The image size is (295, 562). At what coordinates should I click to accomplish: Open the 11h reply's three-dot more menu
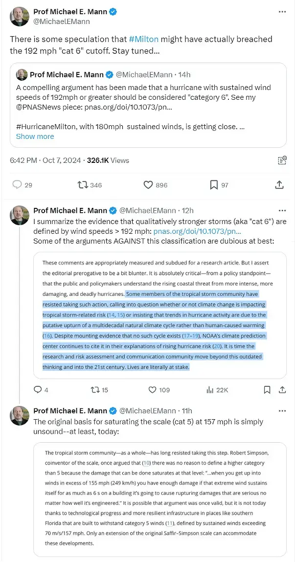coord(282,410)
